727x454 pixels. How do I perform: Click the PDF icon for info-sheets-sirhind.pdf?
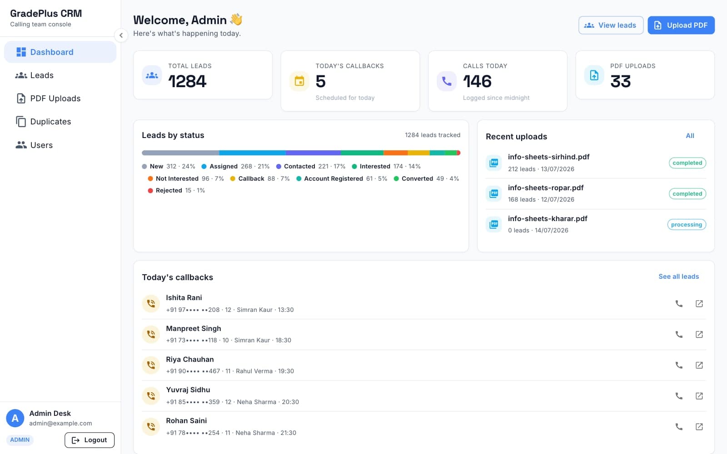coord(494,163)
